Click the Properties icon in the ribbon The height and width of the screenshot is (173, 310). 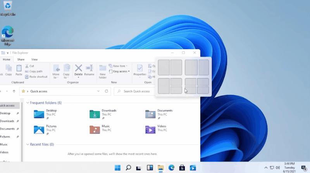(x=140, y=70)
